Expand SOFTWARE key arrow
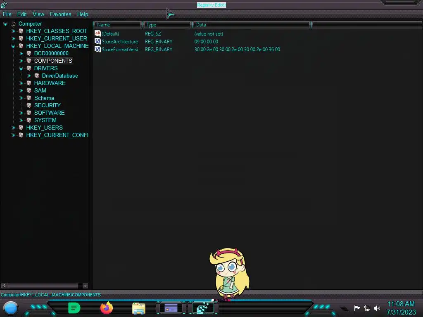Image resolution: width=423 pixels, height=317 pixels. tap(21, 113)
